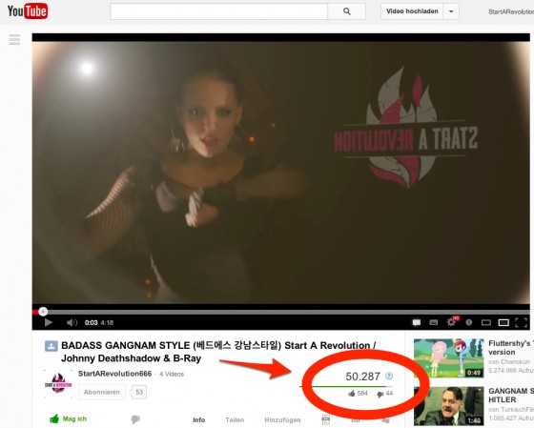Click the video title BADASS GANGNAM STYLE
This screenshot has width=534, height=428.
click(218, 352)
